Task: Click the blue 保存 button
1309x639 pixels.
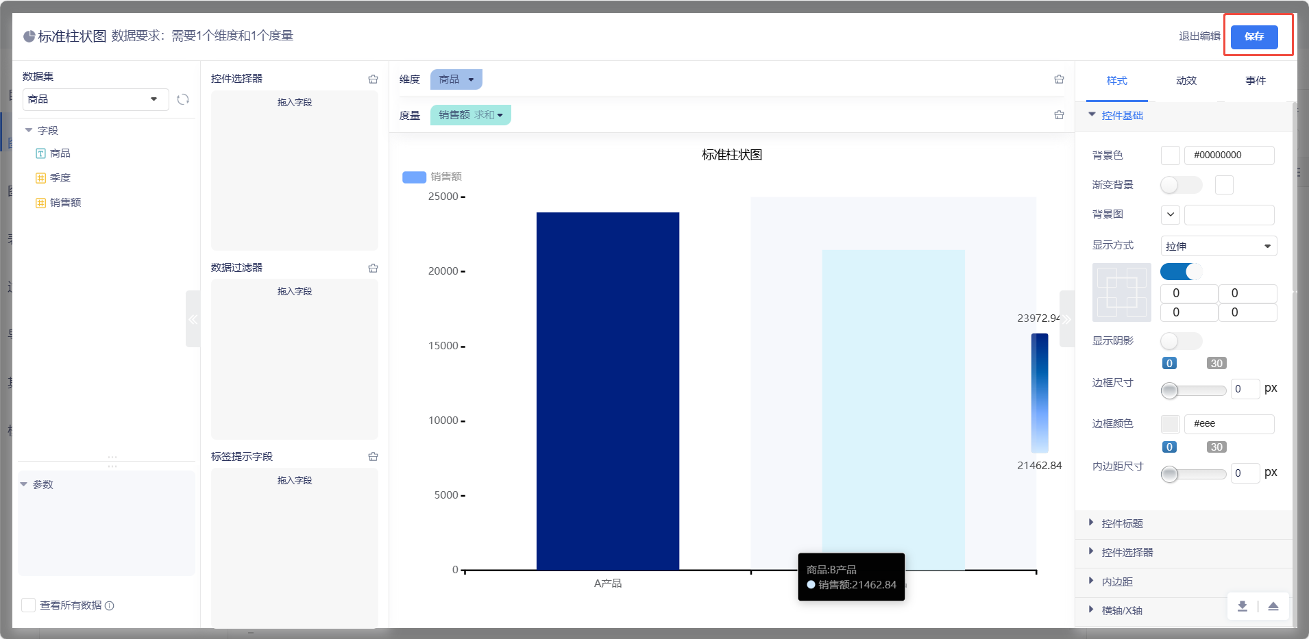Action: tap(1253, 37)
